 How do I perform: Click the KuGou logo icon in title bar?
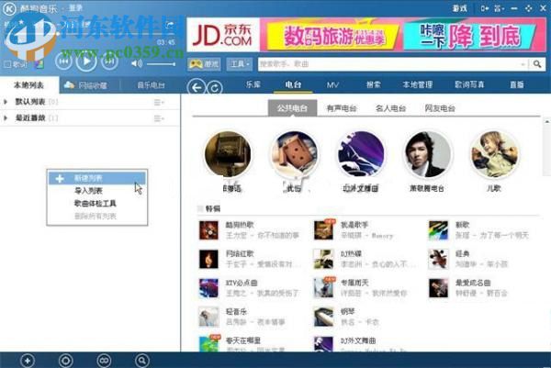(x=9, y=8)
